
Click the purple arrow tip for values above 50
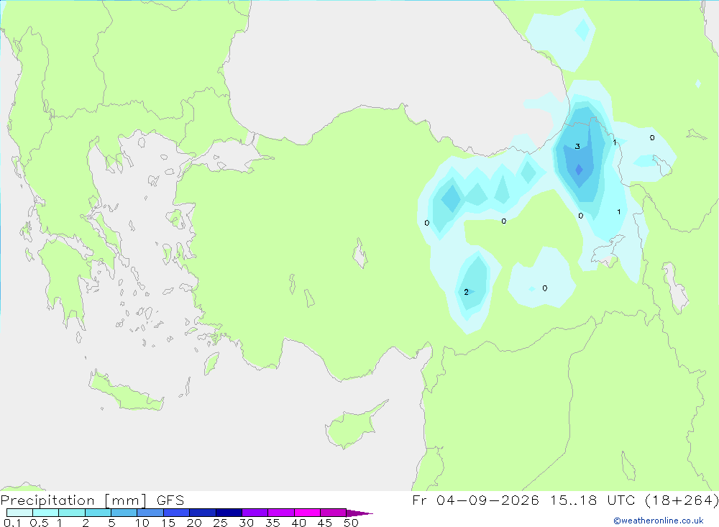click(359, 513)
